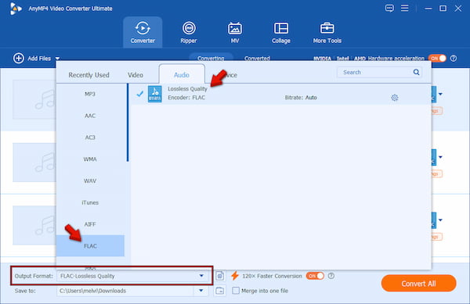Toggle hardware acceleration switch
The width and height of the screenshot is (470, 304).
point(437,59)
